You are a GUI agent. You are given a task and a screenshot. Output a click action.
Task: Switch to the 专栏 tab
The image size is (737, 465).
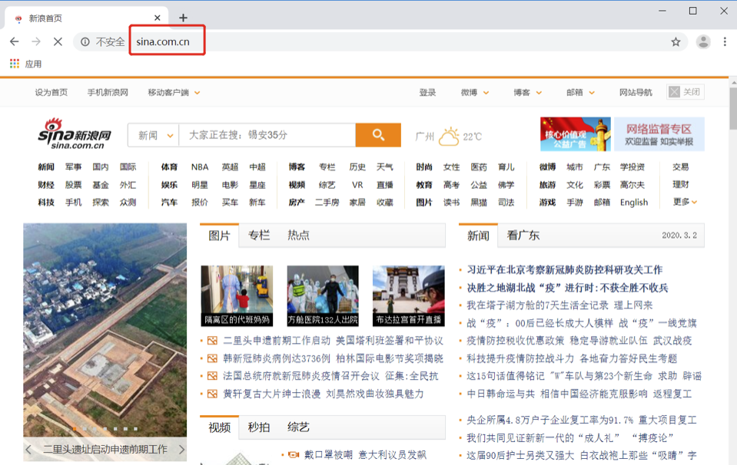pyautogui.click(x=259, y=236)
